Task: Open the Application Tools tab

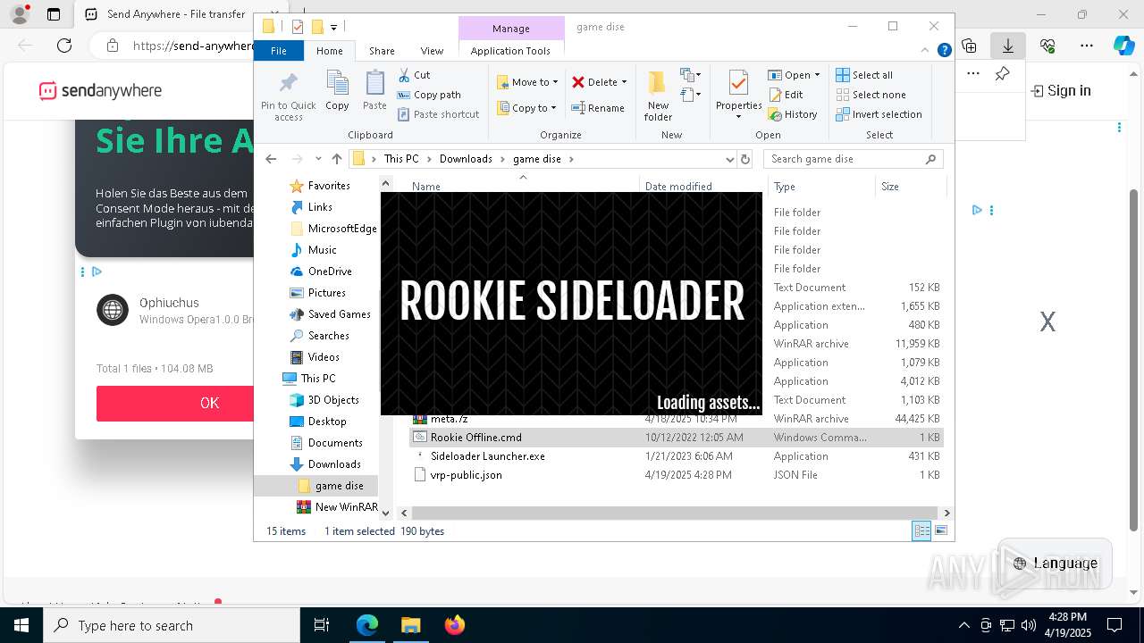Action: point(510,51)
